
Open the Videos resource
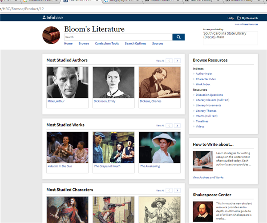click(200, 126)
